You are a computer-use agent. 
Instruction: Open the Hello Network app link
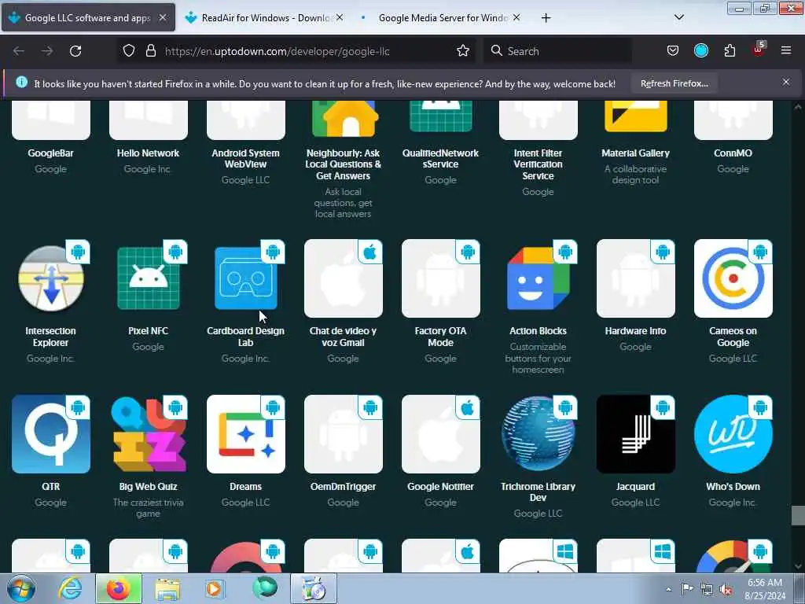coord(148,153)
